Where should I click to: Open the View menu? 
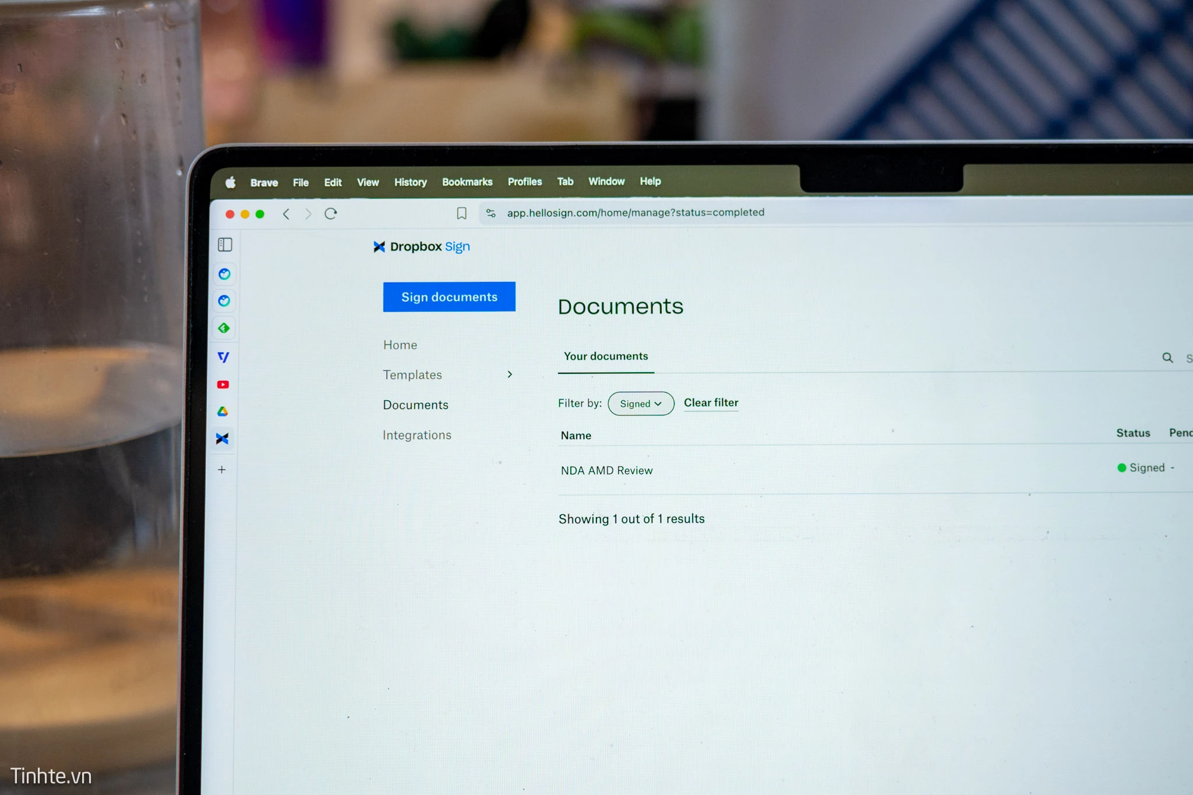click(368, 182)
